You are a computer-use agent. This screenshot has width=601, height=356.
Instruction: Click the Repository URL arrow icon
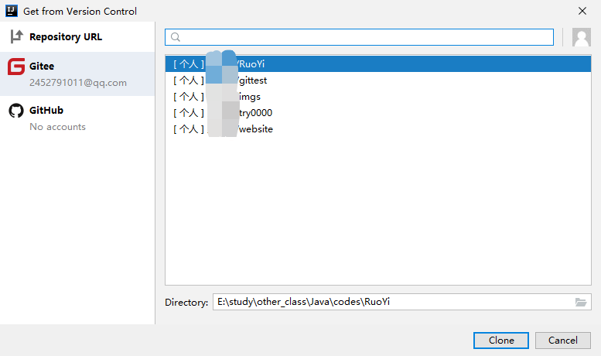[16, 36]
